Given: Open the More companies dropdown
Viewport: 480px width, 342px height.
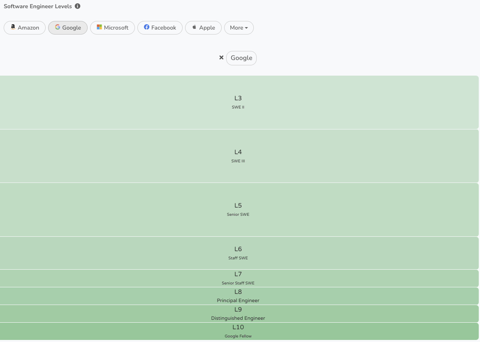Looking at the screenshot, I should 239,28.
